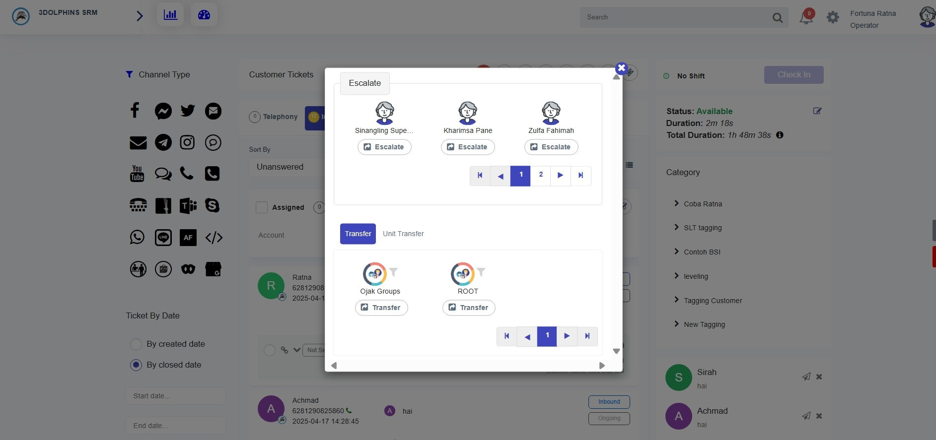Select the By created date option

click(136, 344)
